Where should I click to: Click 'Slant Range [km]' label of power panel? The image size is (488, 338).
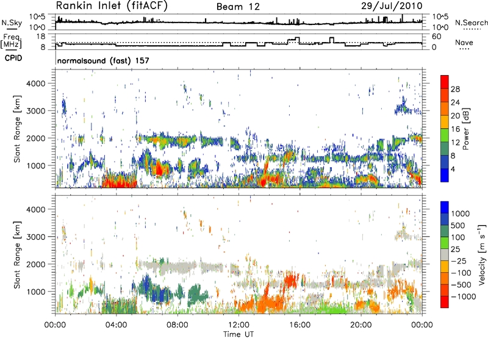pyautogui.click(x=17, y=129)
